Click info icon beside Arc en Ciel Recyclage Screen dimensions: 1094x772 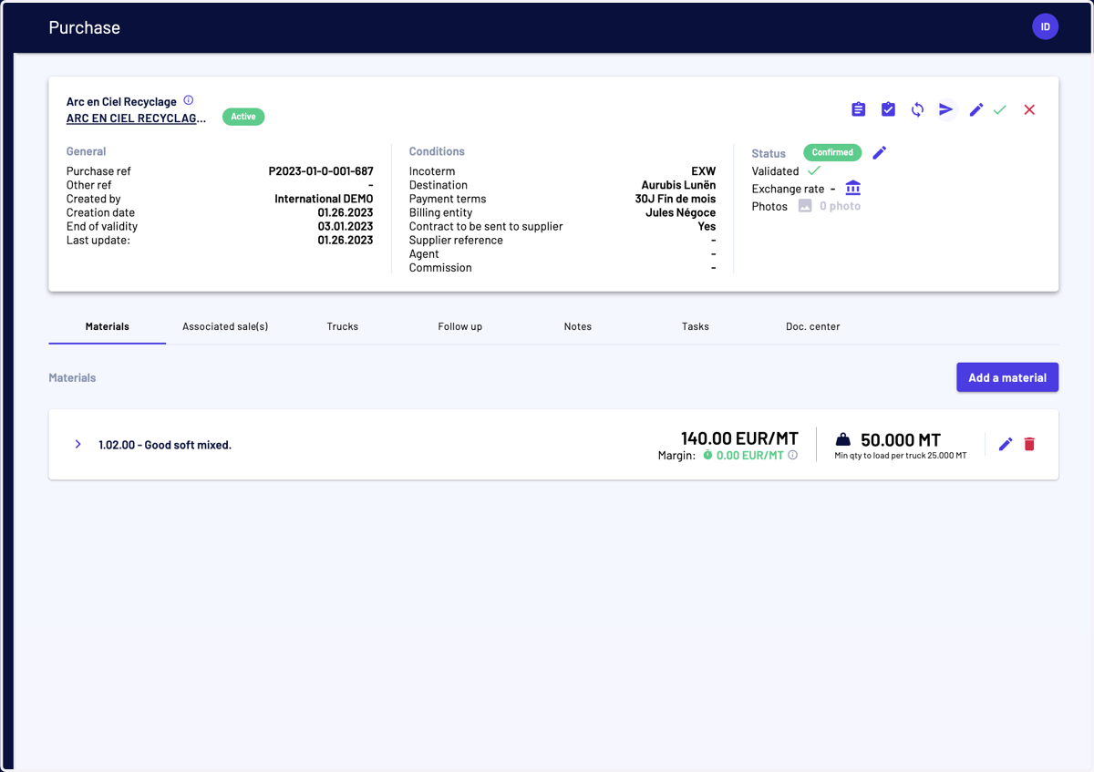189,100
